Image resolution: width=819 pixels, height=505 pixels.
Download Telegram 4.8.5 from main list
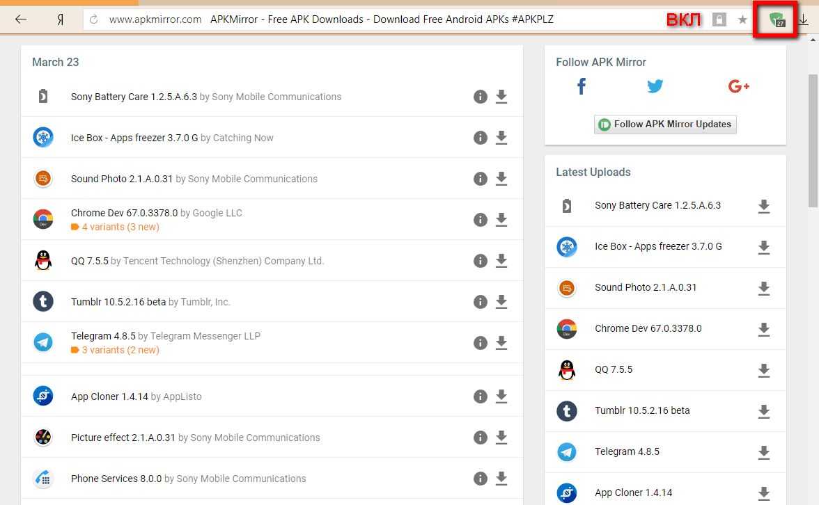tap(501, 343)
